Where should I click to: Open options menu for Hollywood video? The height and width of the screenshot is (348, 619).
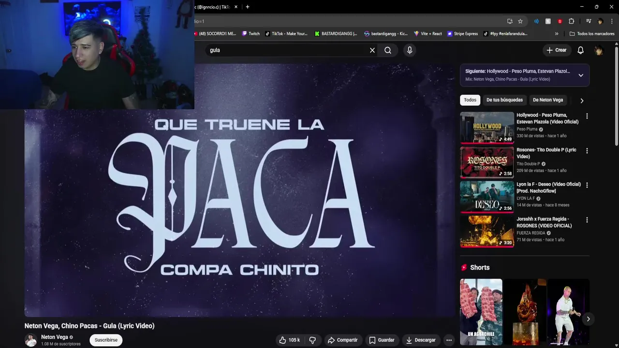tap(587, 116)
